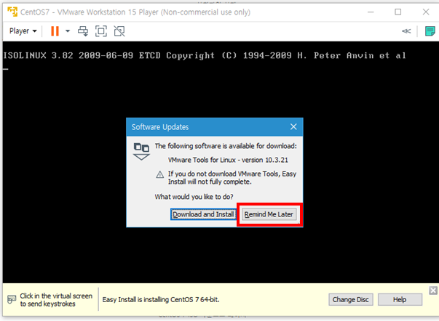Click "VMware Tools for Linux - version 10.3.21" text
Image resolution: width=439 pixels, height=321 pixels.
[228, 160]
